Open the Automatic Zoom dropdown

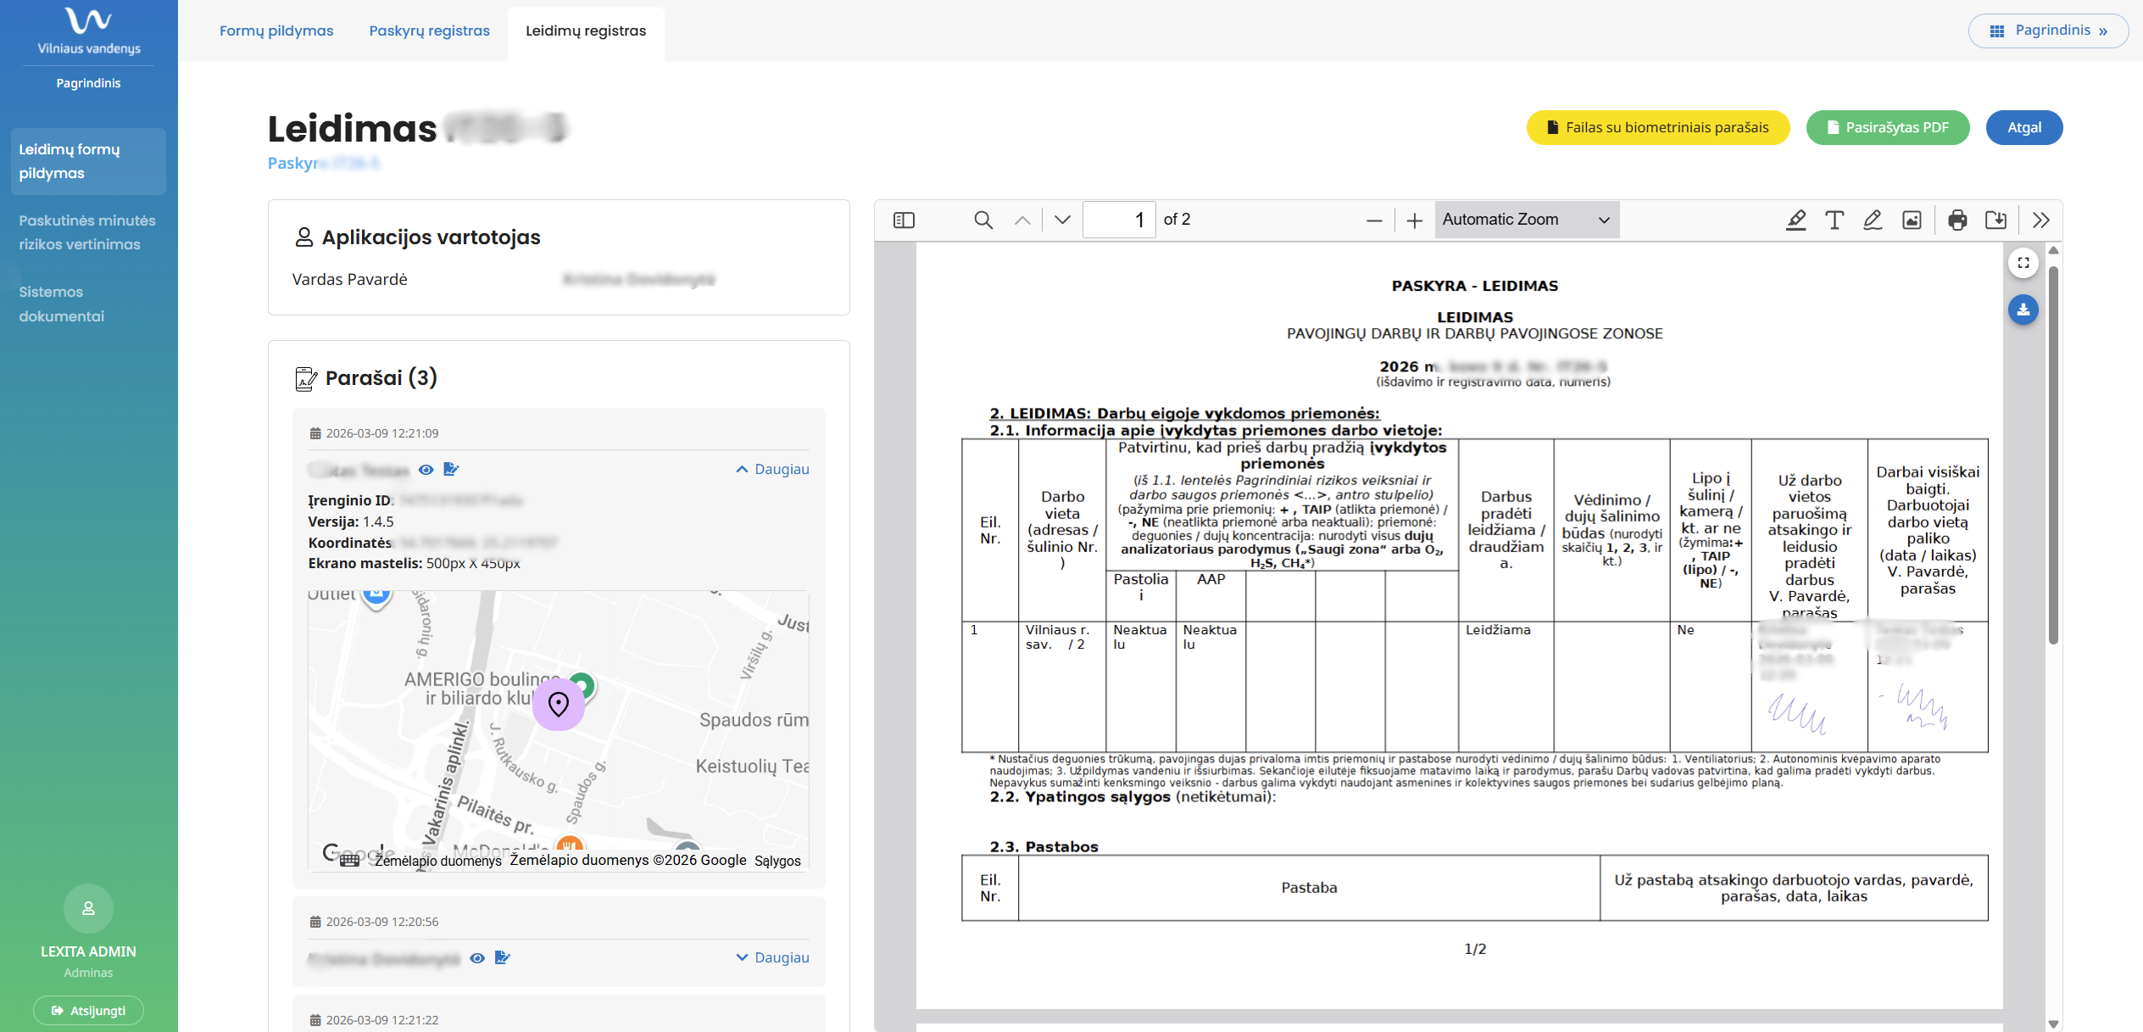tap(1527, 220)
